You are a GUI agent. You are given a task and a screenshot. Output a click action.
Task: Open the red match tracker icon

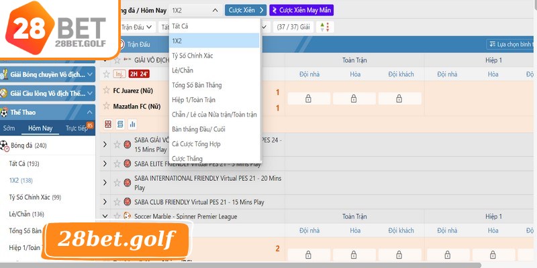click(108, 124)
